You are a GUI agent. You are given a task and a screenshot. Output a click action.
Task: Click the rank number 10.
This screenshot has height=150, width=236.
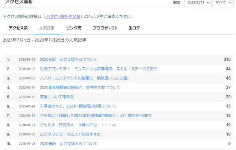point(8,144)
